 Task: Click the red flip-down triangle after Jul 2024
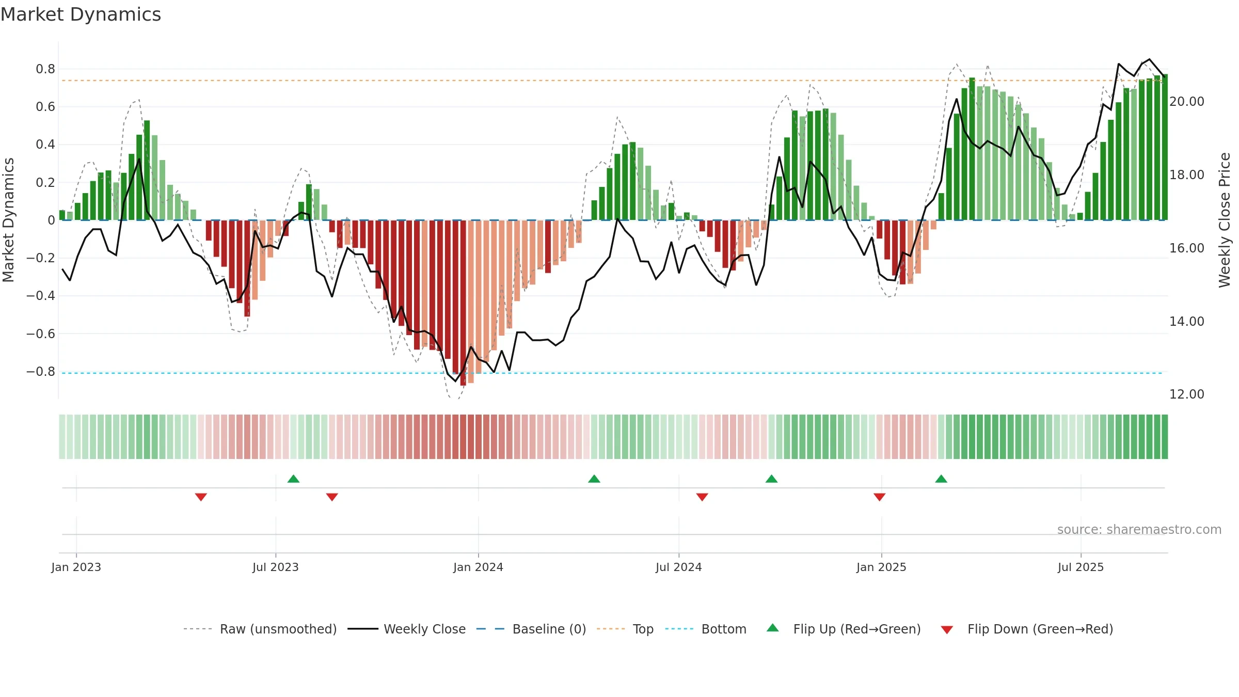702,497
